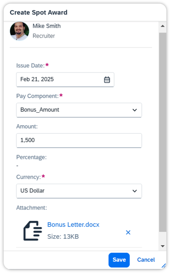Open the Issue Date calendar picker icon
Viewport: 170px width, 273px height.
pos(107,80)
